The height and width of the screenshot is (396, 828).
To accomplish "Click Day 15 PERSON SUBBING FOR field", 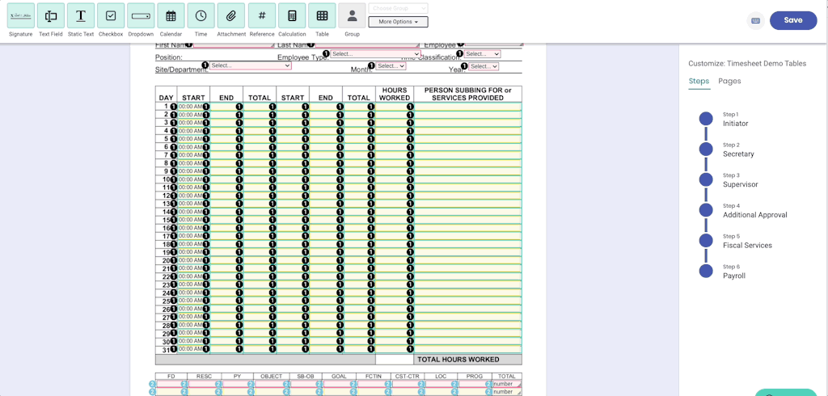I will [x=468, y=220].
